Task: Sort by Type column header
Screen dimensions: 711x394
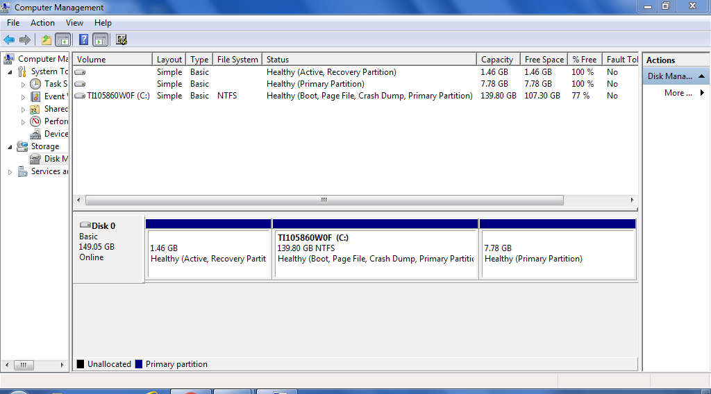Action: [x=199, y=60]
